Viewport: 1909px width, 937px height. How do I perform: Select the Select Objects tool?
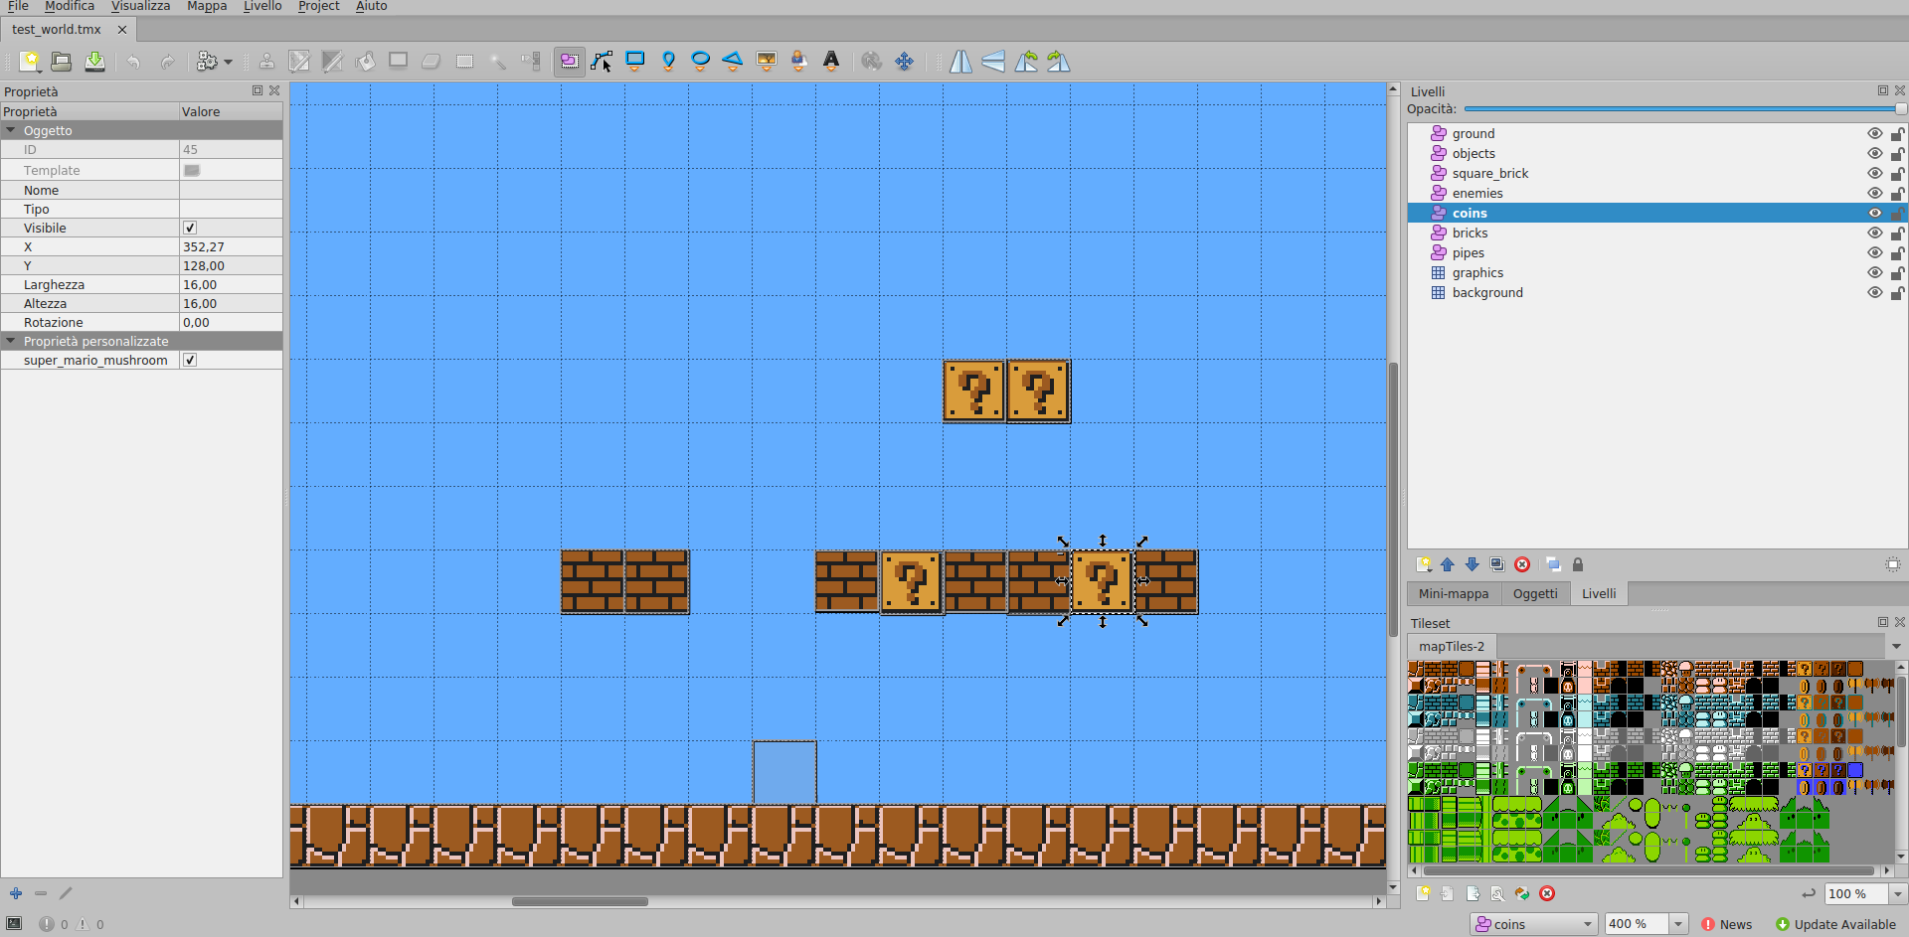(x=569, y=62)
